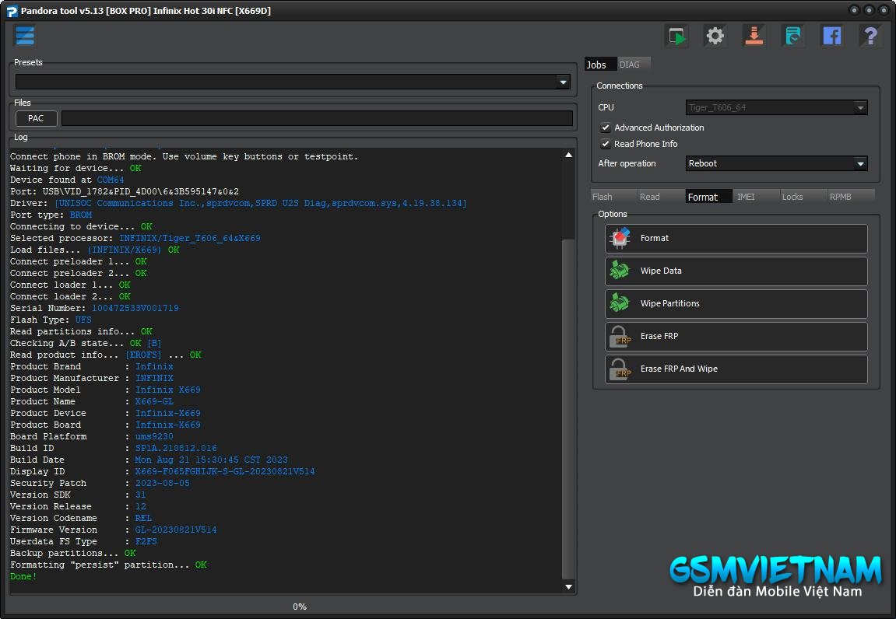Click the Wipe Data button label
The width and height of the screenshot is (896, 619).
pyautogui.click(x=661, y=271)
